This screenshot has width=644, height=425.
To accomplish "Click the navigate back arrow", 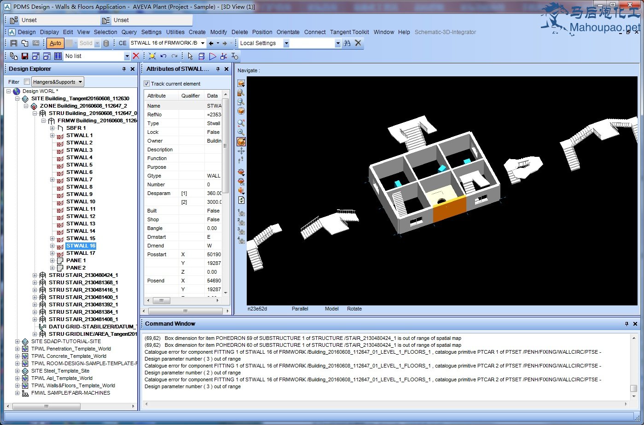I will [211, 43].
